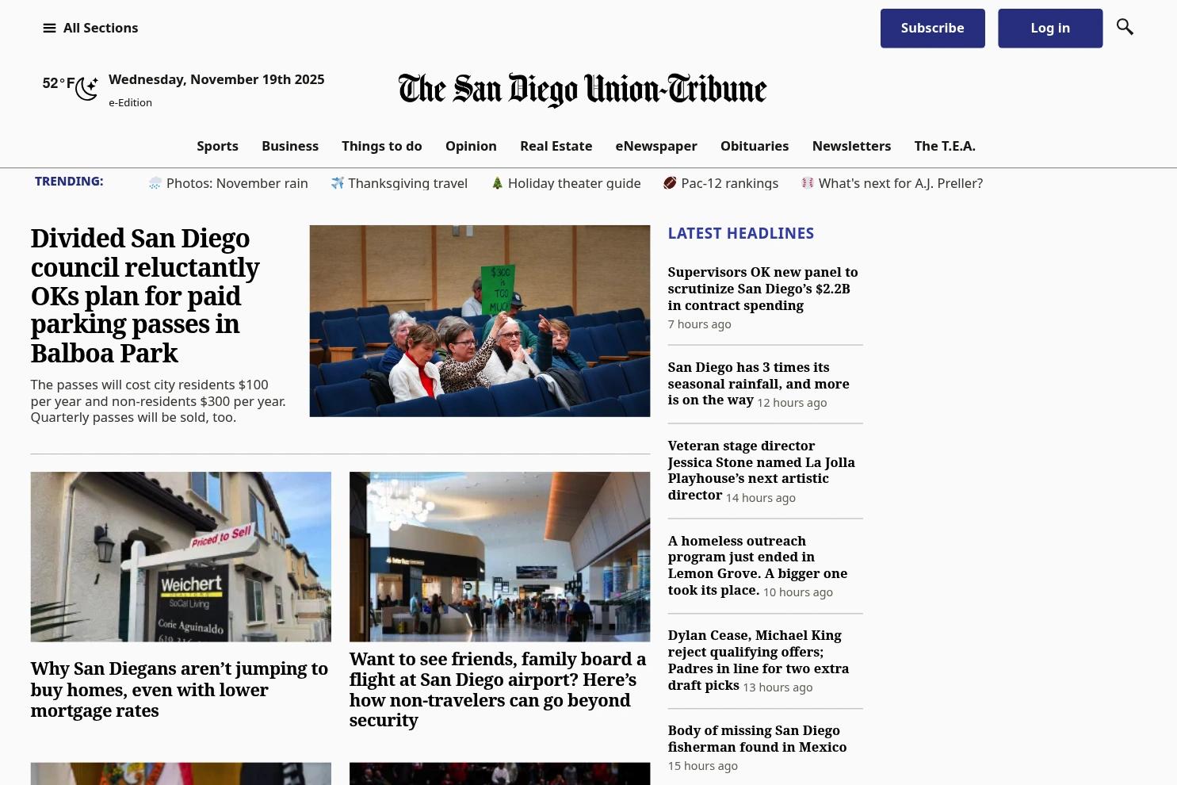
Task: Click the 12 hours ago timestamp
Action: [792, 403]
